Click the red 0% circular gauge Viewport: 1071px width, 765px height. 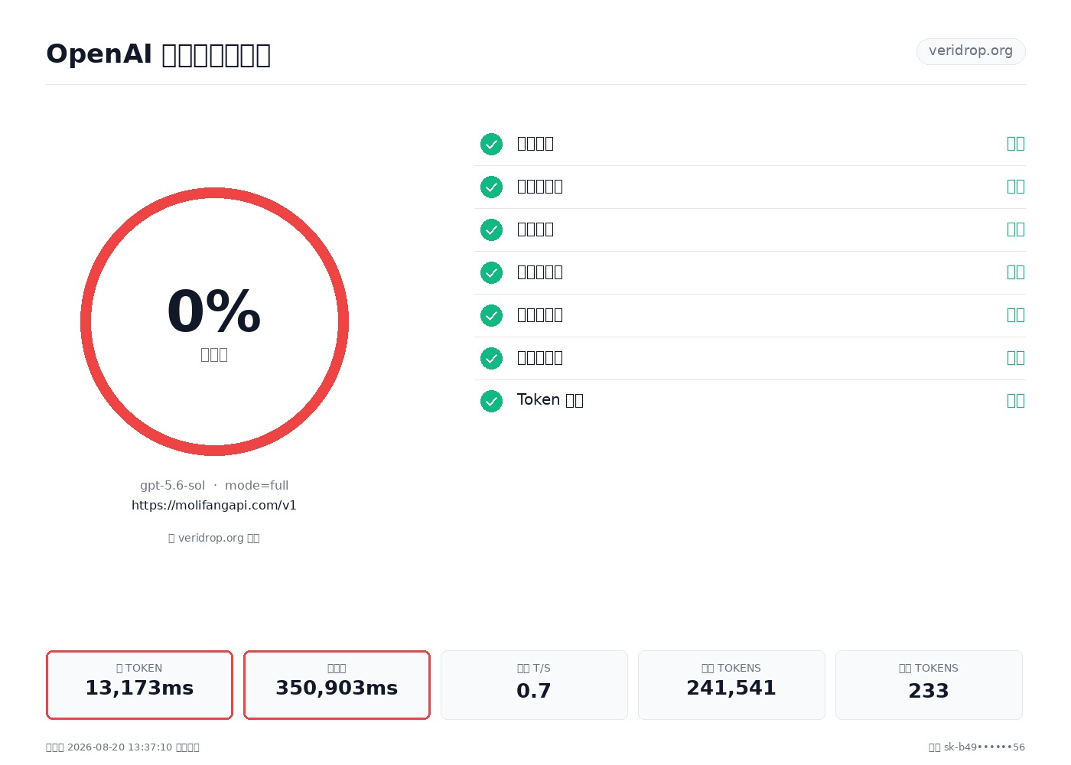tap(214, 321)
